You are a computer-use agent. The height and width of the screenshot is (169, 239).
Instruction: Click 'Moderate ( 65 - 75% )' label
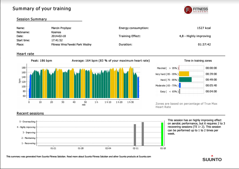point(167,86)
